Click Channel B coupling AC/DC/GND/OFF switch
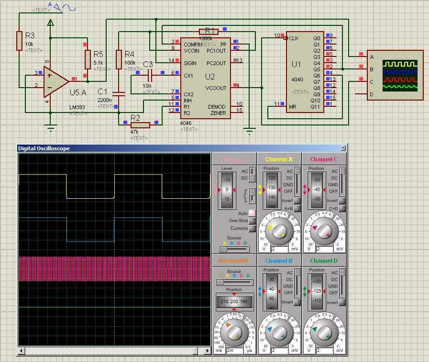 [x=297, y=283]
